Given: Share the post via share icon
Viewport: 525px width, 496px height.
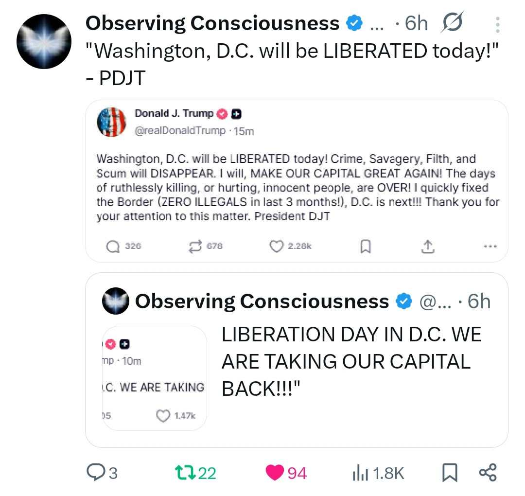Looking at the screenshot, I should click(488, 473).
